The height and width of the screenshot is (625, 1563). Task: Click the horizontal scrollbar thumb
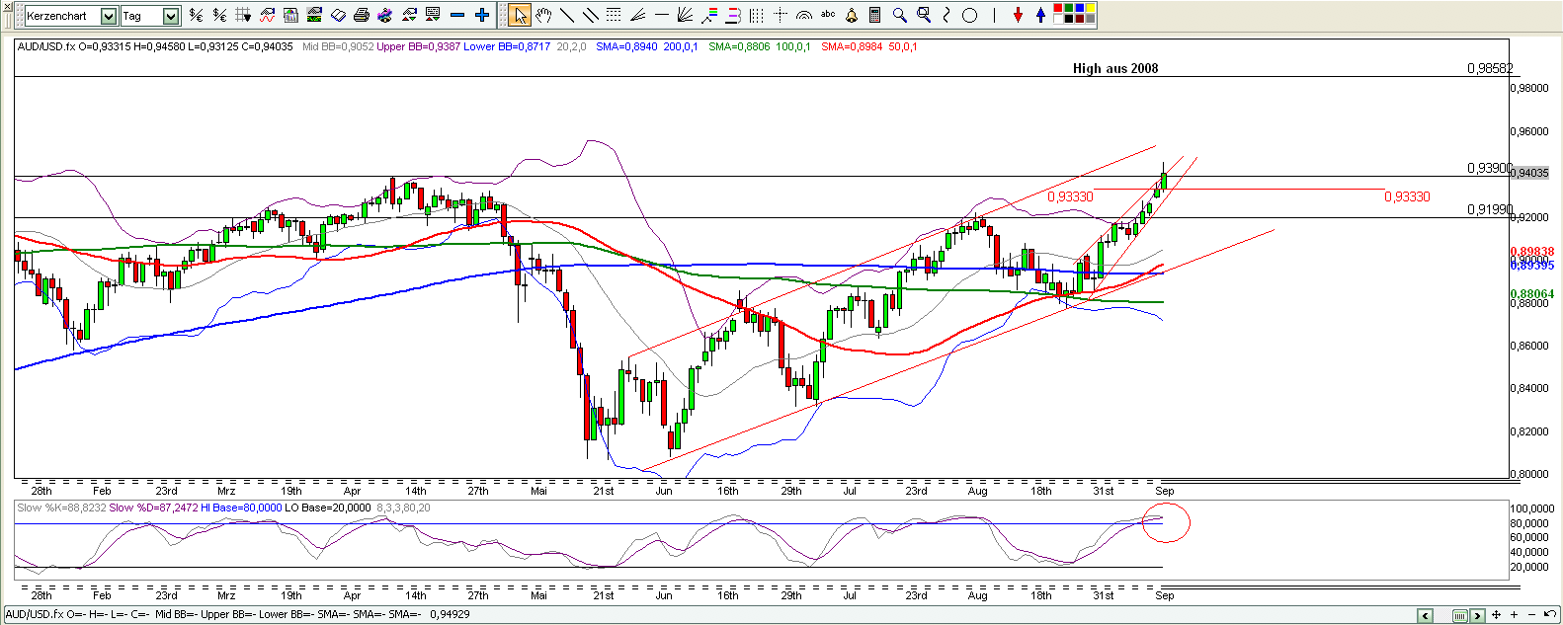[1460, 616]
